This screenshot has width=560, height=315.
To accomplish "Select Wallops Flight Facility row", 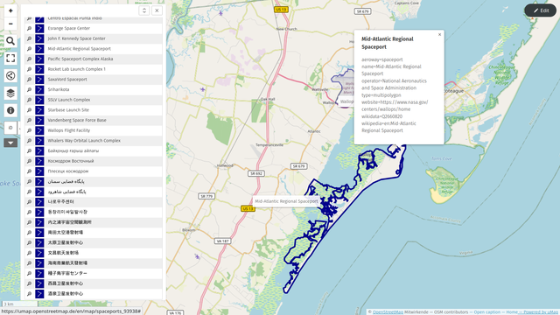I will pos(94,130).
